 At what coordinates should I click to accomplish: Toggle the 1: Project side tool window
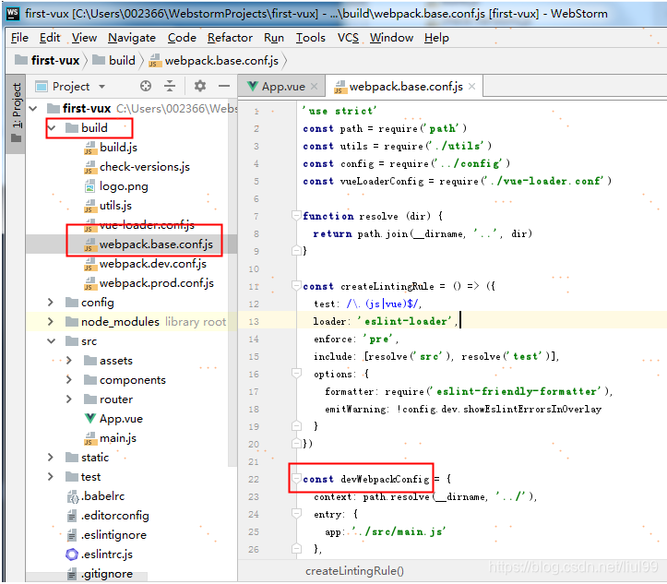pos(17,113)
